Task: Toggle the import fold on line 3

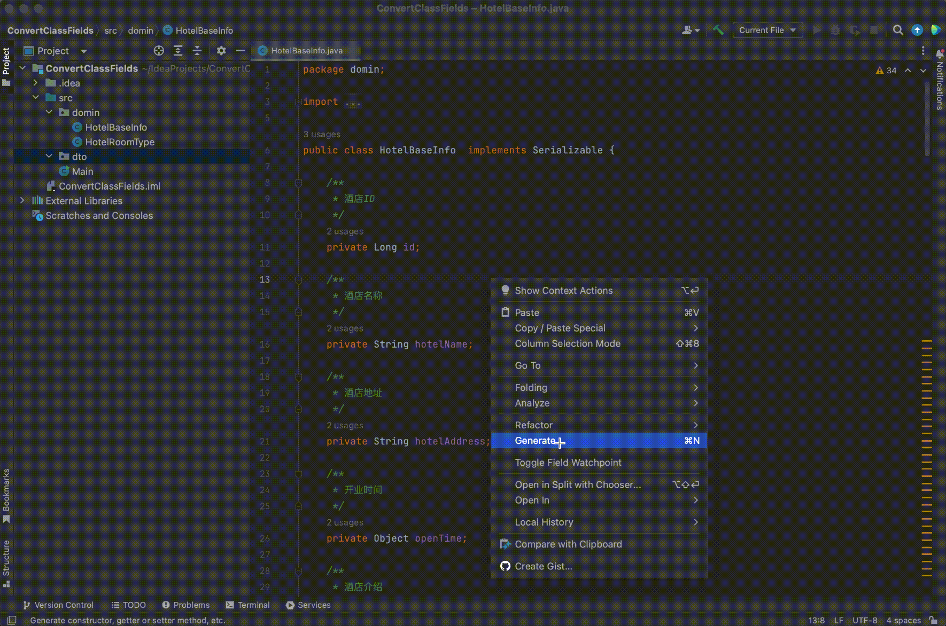Action: coord(298,102)
